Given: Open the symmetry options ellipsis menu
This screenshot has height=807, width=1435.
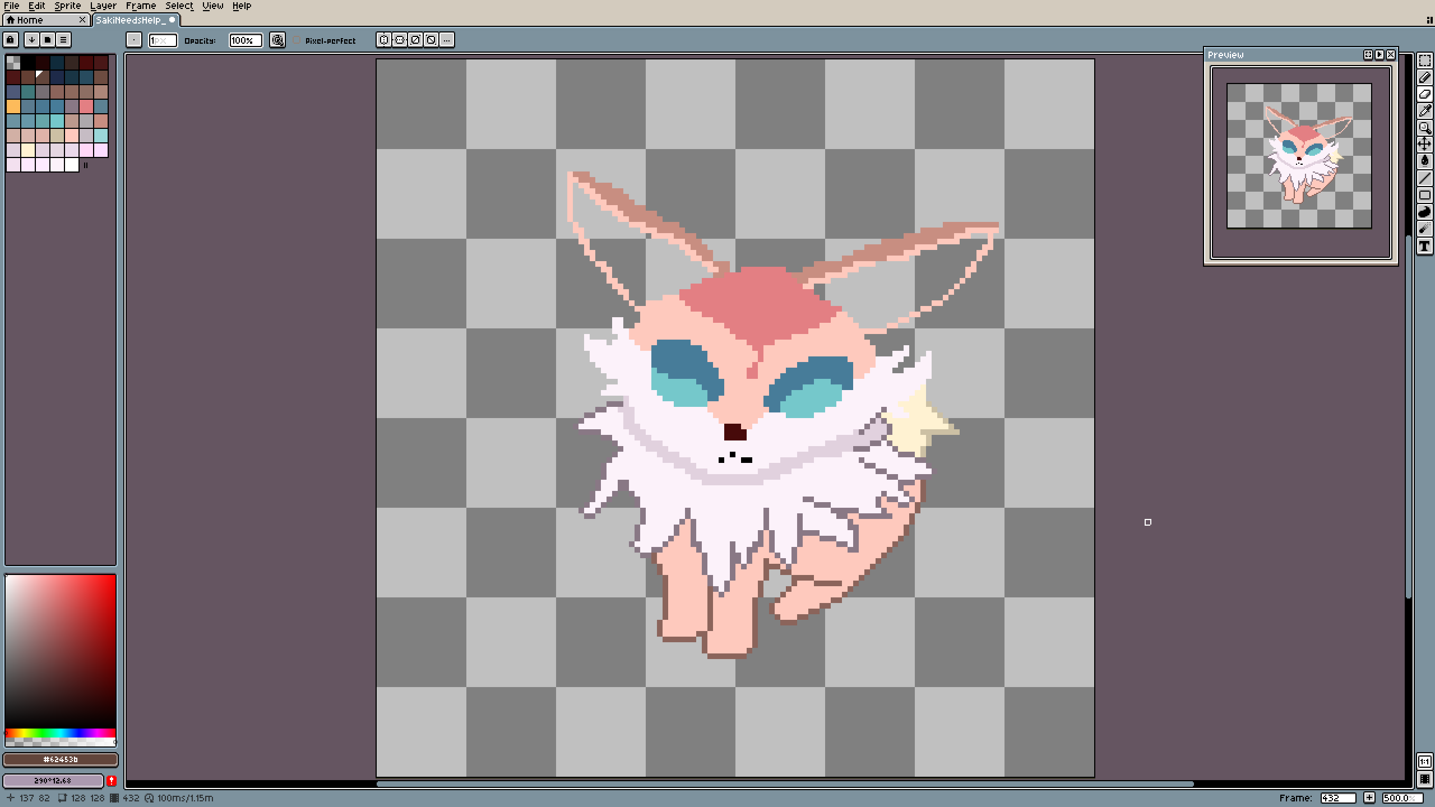Looking at the screenshot, I should [447, 40].
